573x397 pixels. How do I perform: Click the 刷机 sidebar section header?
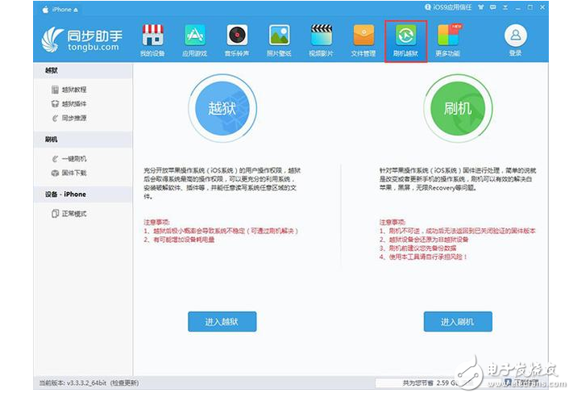pos(83,140)
